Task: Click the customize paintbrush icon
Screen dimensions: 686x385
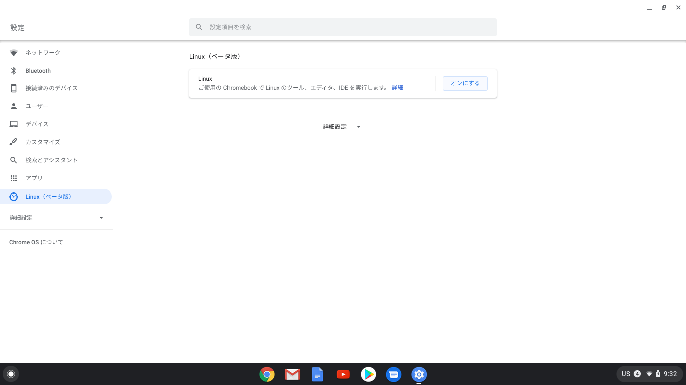Action: [14, 142]
